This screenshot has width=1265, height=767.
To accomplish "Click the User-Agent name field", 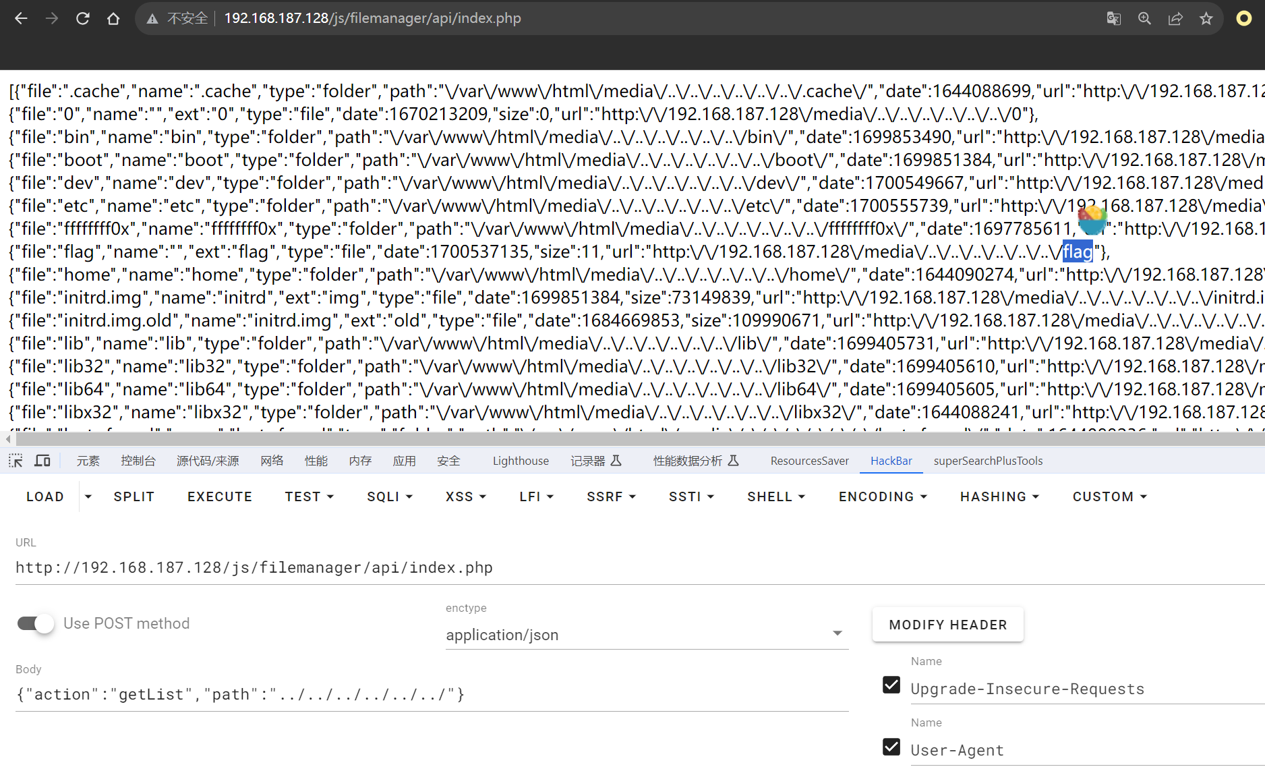I will [x=1087, y=750].
